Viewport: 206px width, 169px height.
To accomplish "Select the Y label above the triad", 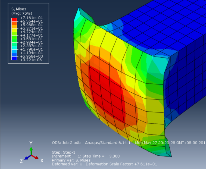I will tap(31, 143).
